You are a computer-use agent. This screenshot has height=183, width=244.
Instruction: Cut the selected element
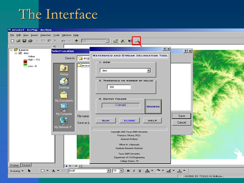(37, 41)
